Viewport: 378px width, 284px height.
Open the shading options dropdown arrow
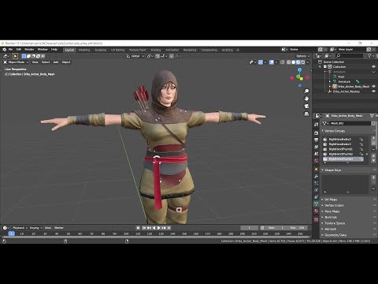click(x=308, y=62)
